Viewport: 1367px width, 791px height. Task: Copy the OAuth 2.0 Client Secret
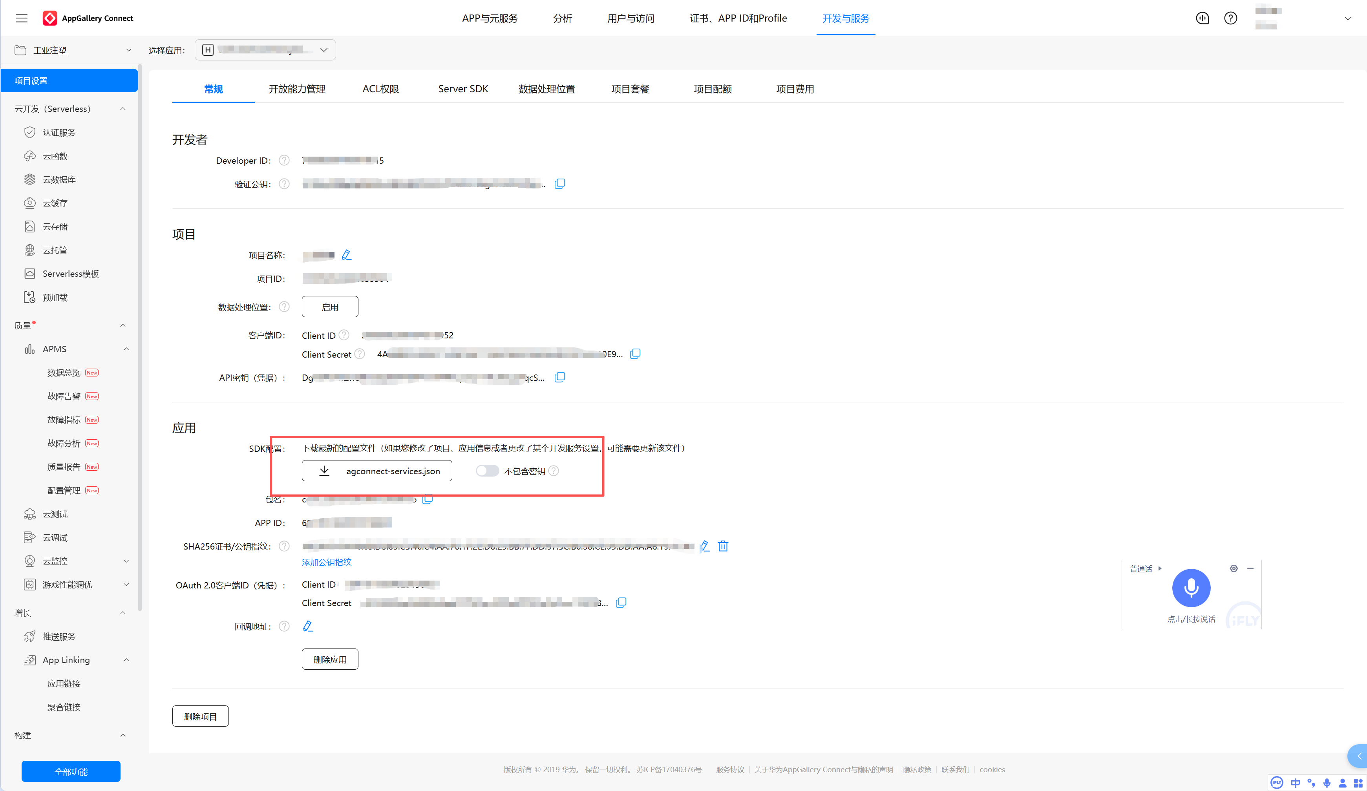621,602
